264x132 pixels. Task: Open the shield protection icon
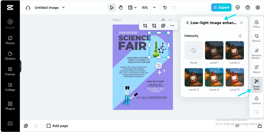click(x=238, y=7)
